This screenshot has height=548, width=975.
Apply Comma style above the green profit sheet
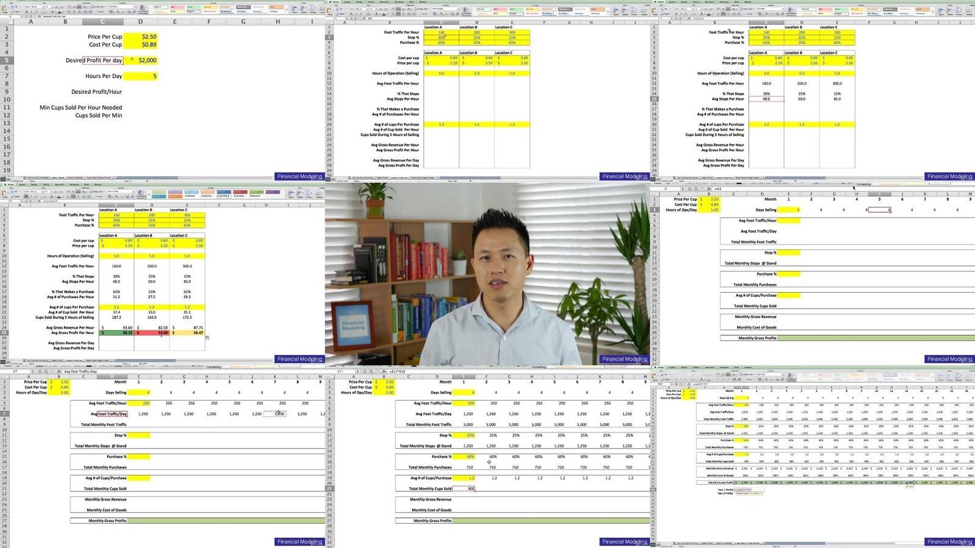pos(190,196)
